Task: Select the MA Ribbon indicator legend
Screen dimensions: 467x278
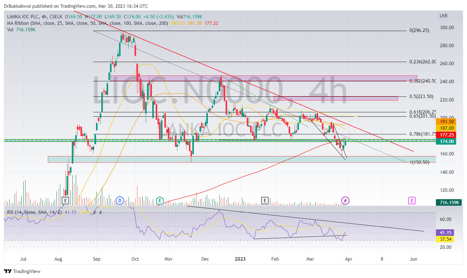Action: click(88, 23)
